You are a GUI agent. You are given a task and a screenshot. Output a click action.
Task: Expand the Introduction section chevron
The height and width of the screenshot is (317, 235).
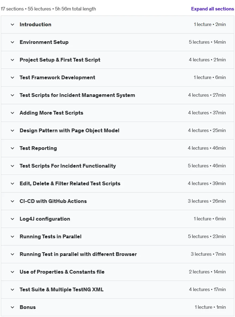coord(12,25)
